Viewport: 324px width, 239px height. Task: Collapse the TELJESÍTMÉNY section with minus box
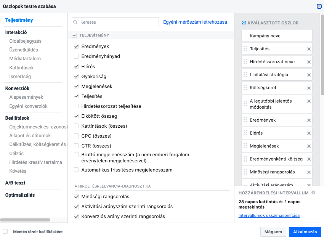coord(74,35)
